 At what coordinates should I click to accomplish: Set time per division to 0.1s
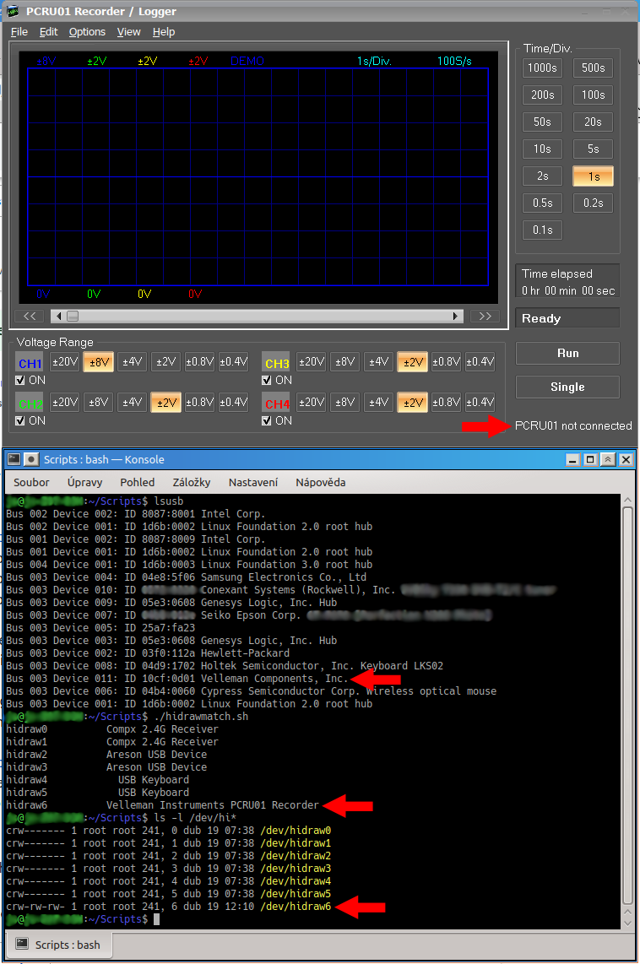coord(542,230)
